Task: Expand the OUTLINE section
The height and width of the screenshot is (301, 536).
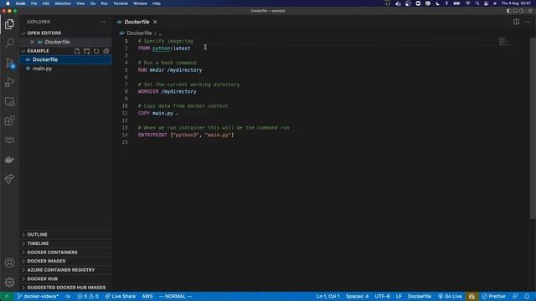Action: click(x=65, y=234)
